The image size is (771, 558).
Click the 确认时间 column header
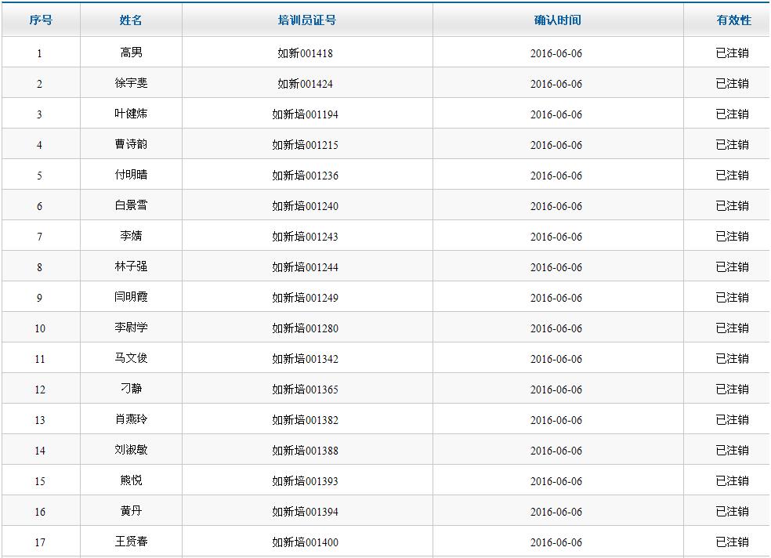click(x=557, y=20)
